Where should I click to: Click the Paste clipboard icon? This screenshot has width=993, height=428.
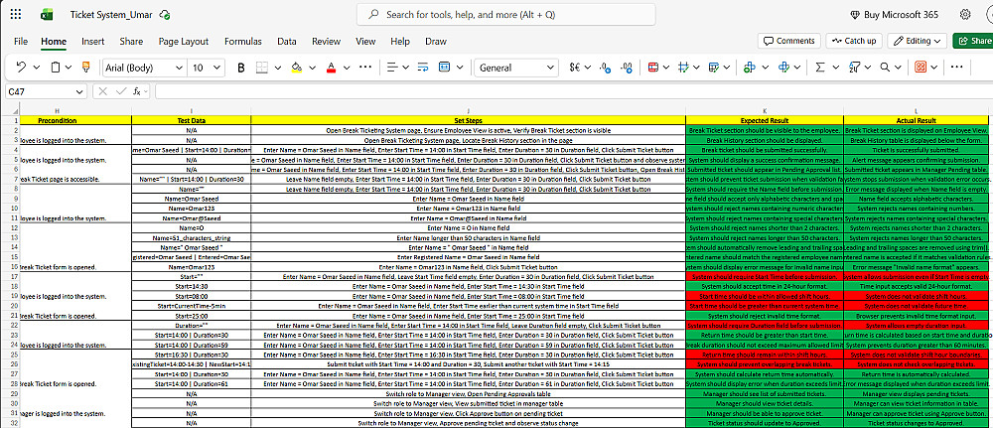[57, 68]
